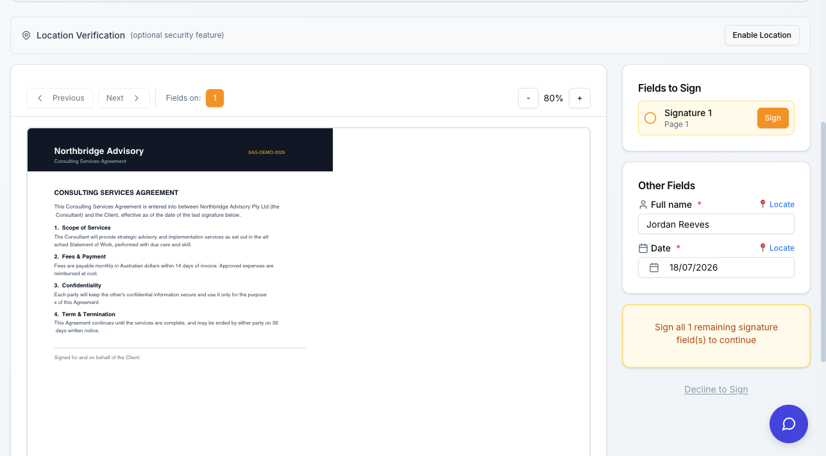Select the Signature 1 circle indicator
Viewport: 826px width, 456px height.
click(x=650, y=118)
